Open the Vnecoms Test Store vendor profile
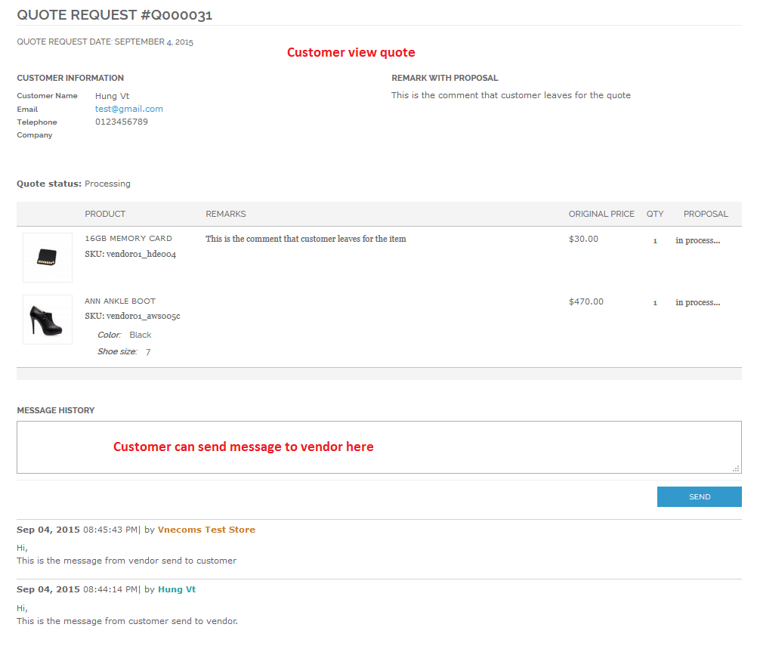Screen dimensions: 757x649 click(x=206, y=529)
